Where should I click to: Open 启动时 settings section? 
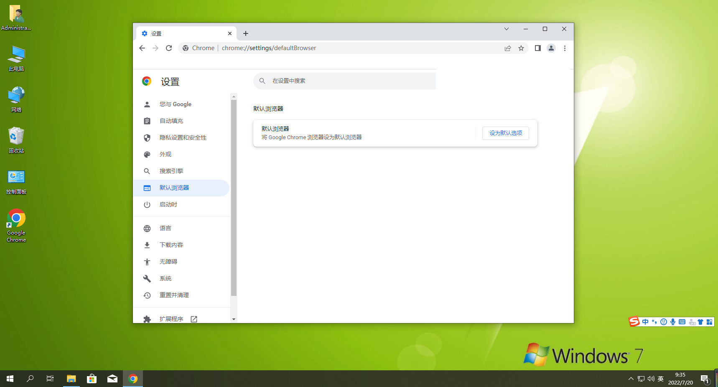click(181, 204)
